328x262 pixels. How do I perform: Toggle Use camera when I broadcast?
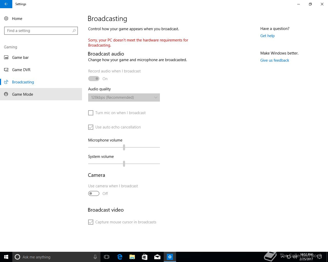tap(94, 193)
